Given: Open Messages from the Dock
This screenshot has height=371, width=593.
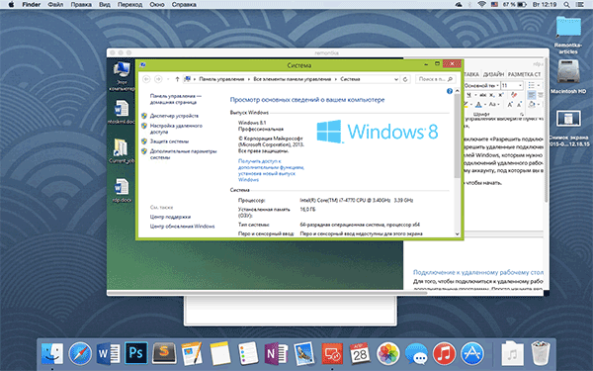Looking at the screenshot, I should 416,353.
